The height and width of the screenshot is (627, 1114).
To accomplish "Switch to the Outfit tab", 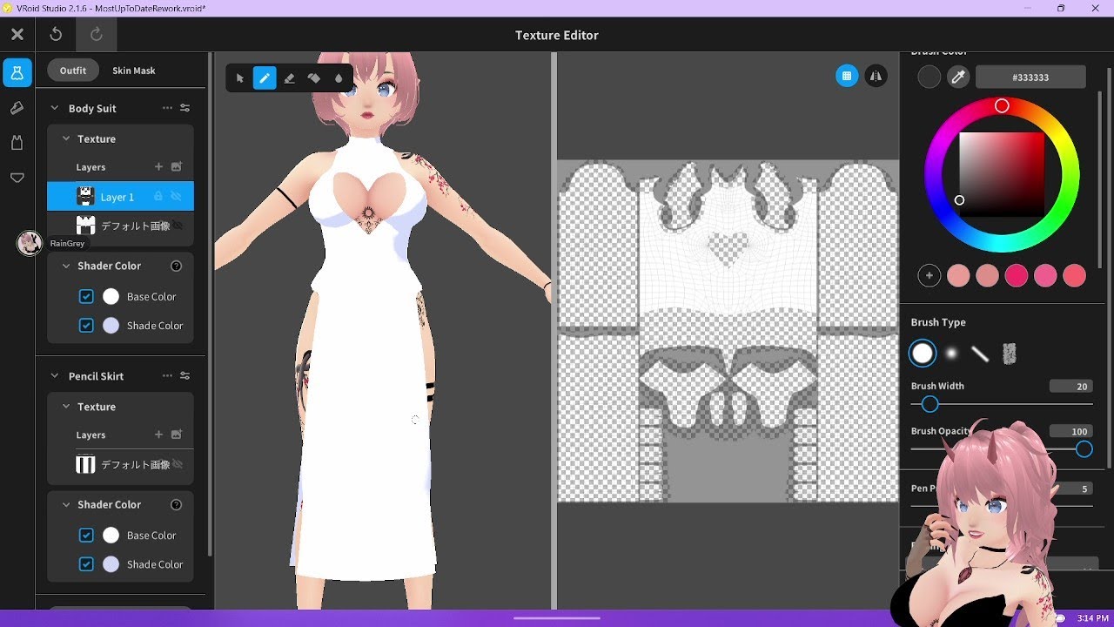I will point(73,71).
